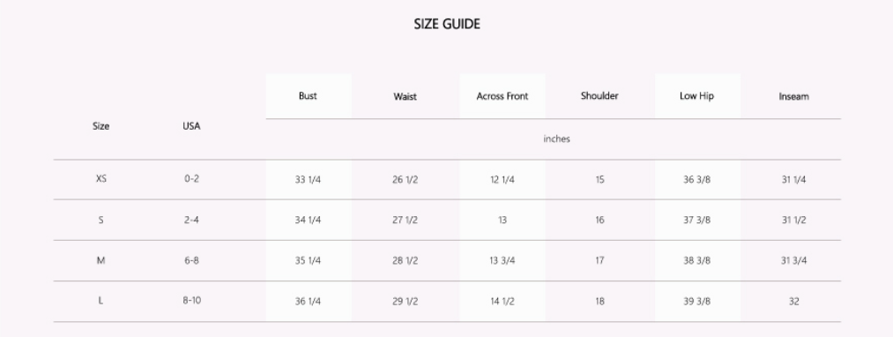Image resolution: width=893 pixels, height=337 pixels.
Task: Click the USA 6-8 cell
Action: click(x=192, y=260)
